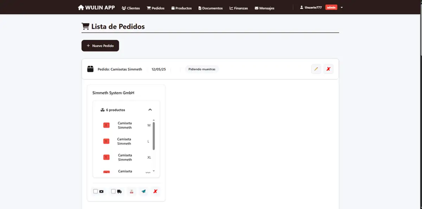Image resolution: width=422 pixels, height=209 pixels.
Task: Click the product list scrollbar thumb
Action: 154,136
